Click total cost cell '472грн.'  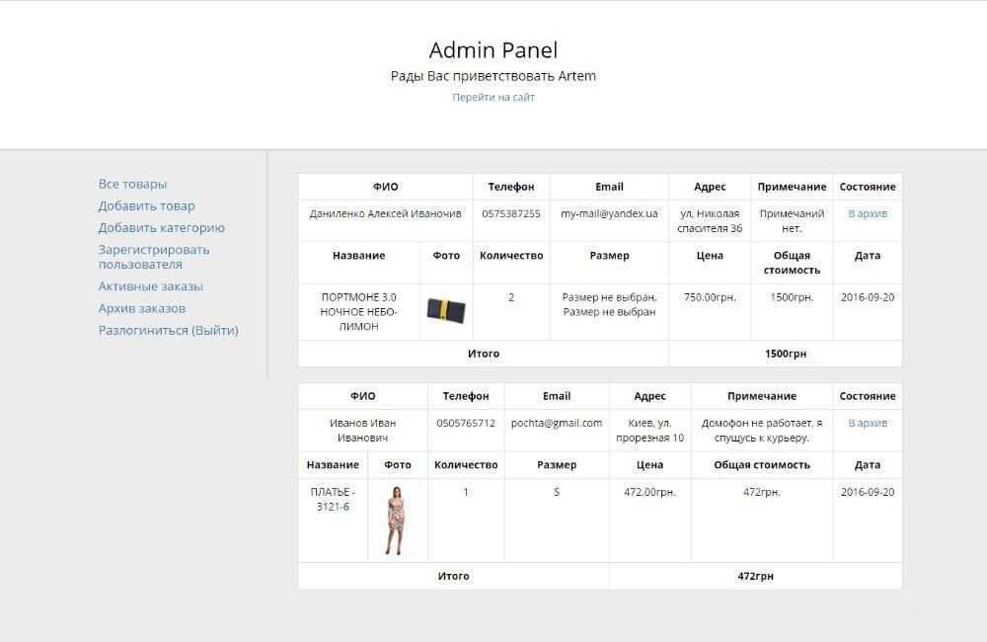[x=762, y=492]
